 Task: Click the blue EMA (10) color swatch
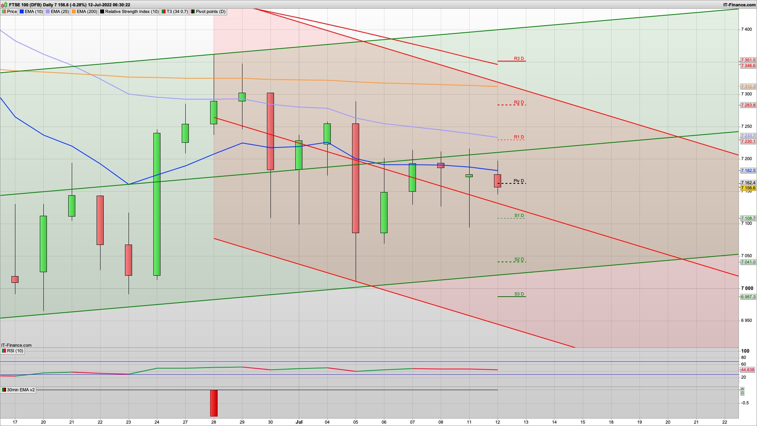(22, 11)
